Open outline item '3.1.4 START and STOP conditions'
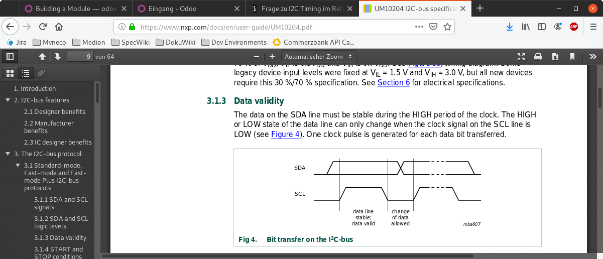The image size is (603, 259). click(x=58, y=252)
